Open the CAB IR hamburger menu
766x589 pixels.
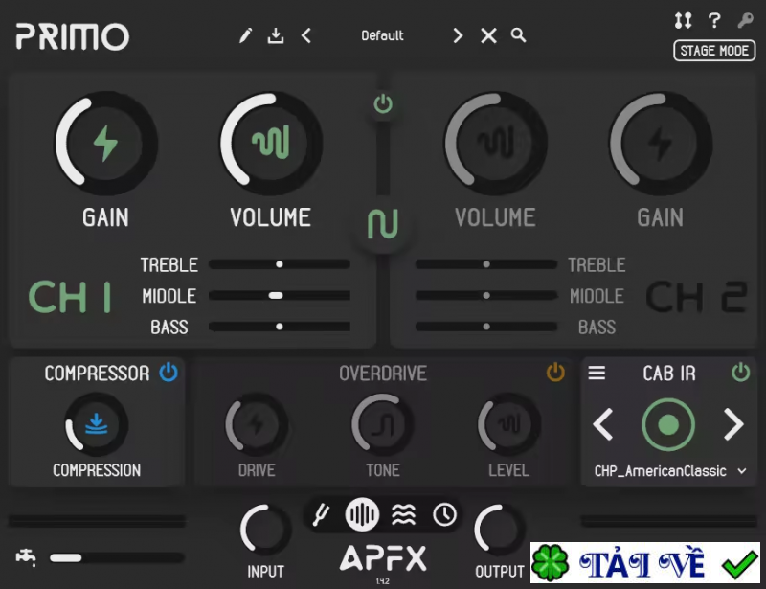[x=597, y=374]
